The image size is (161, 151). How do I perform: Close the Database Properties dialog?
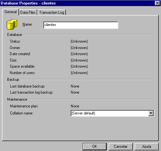157,3
